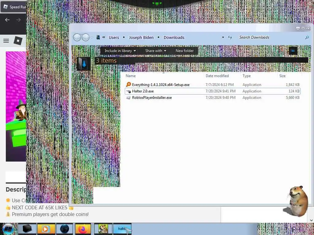
Task: Click the search magnifier icon
Action: (307, 37)
